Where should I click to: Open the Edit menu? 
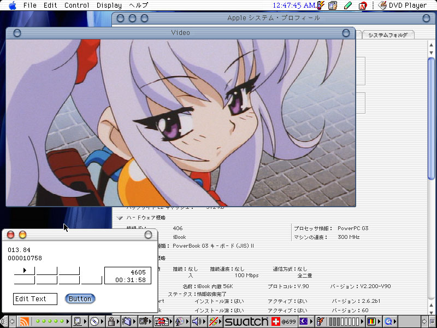pyautogui.click(x=50, y=5)
